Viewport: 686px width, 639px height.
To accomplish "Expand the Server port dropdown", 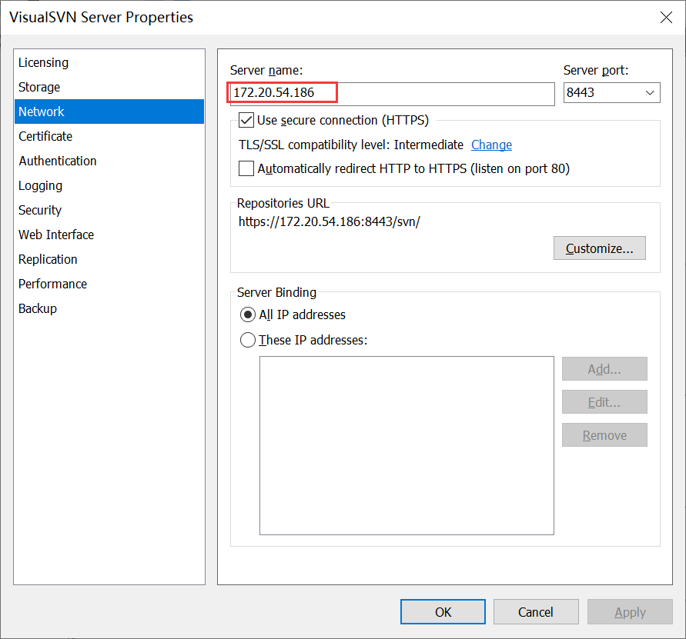I will tap(650, 93).
